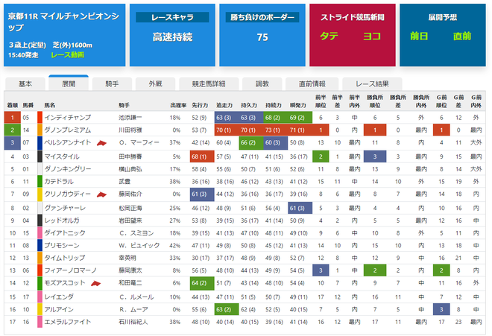This screenshot has width=492, height=336.
Task: Click jockey name 和田竜二
Action: coord(130,283)
